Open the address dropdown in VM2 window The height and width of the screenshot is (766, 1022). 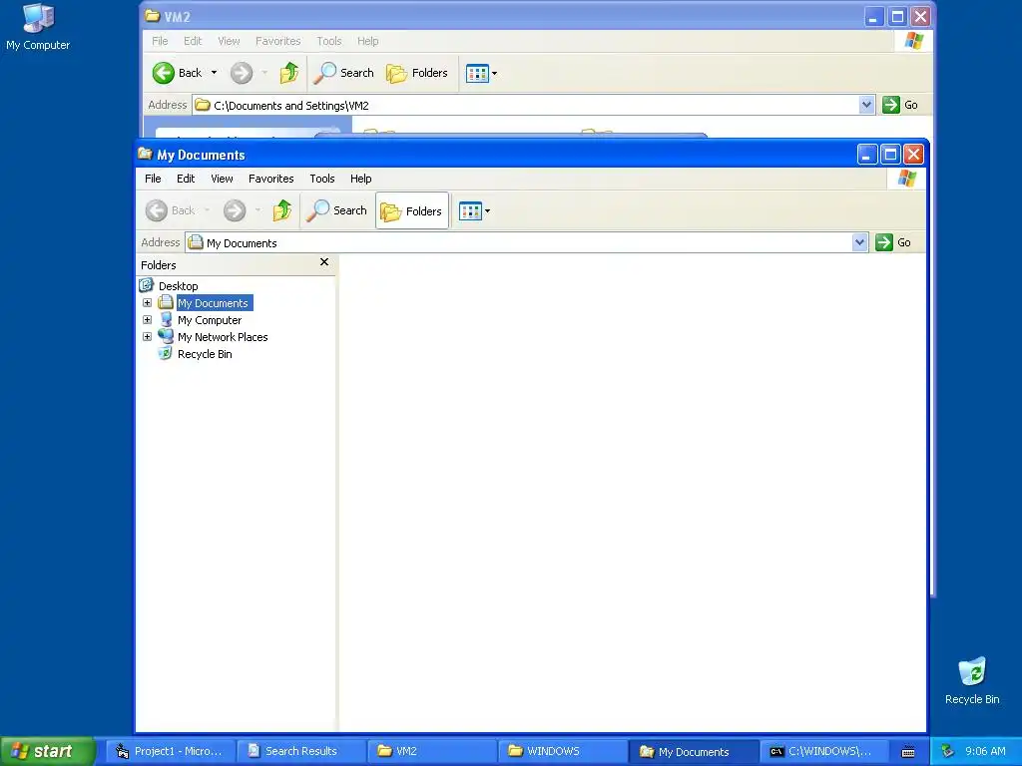[866, 105]
